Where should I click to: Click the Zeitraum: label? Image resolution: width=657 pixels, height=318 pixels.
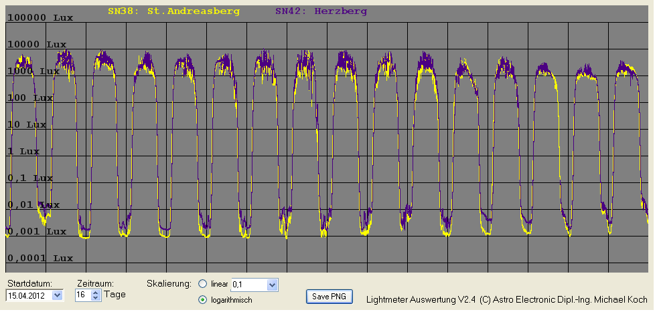pyautogui.click(x=96, y=283)
